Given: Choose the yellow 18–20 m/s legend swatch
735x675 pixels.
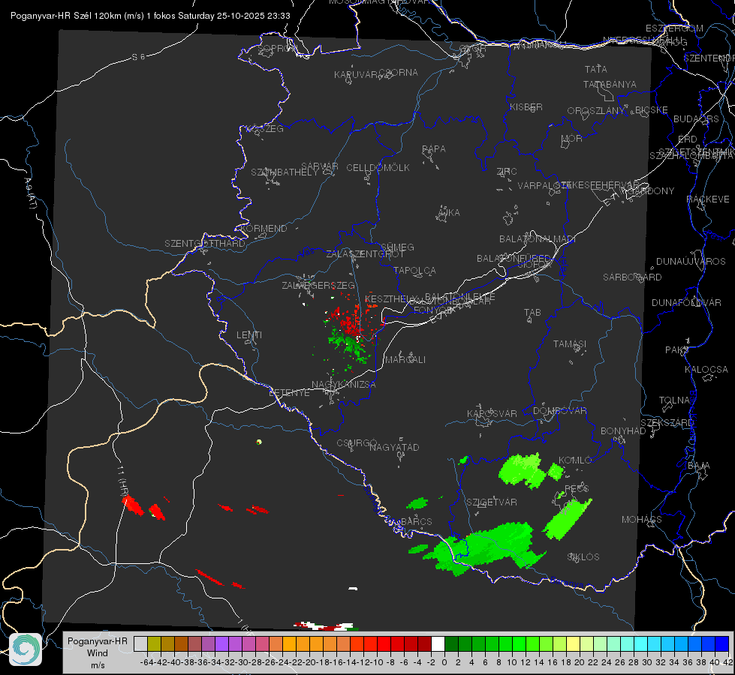Looking at the screenshot, I should point(574,644).
